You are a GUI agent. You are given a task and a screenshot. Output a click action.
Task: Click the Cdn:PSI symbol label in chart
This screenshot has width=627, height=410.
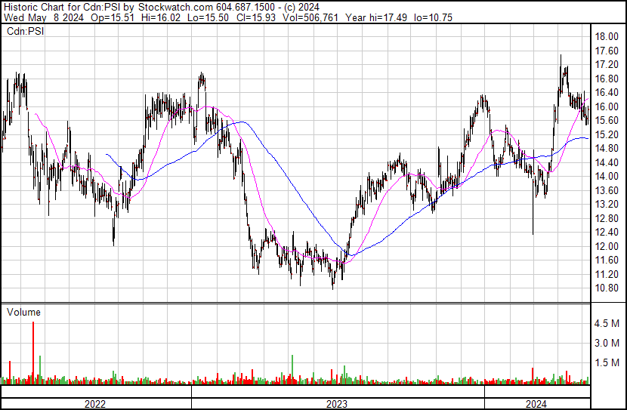pyautogui.click(x=26, y=32)
